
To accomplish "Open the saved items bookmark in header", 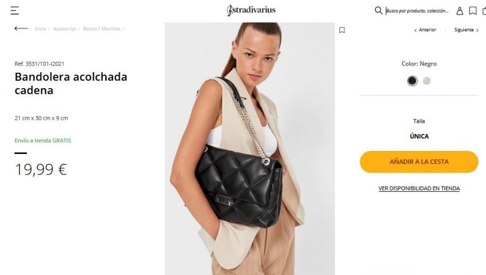I will coord(473,11).
